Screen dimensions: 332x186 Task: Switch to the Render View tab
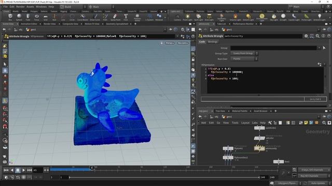coord(50,24)
